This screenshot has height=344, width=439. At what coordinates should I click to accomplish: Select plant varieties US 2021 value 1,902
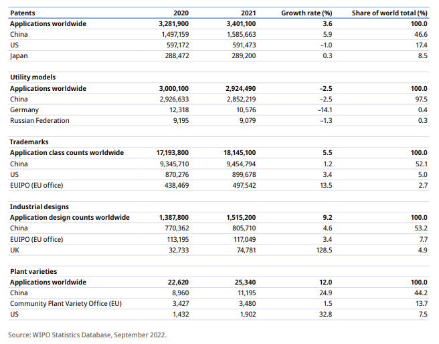point(248,314)
